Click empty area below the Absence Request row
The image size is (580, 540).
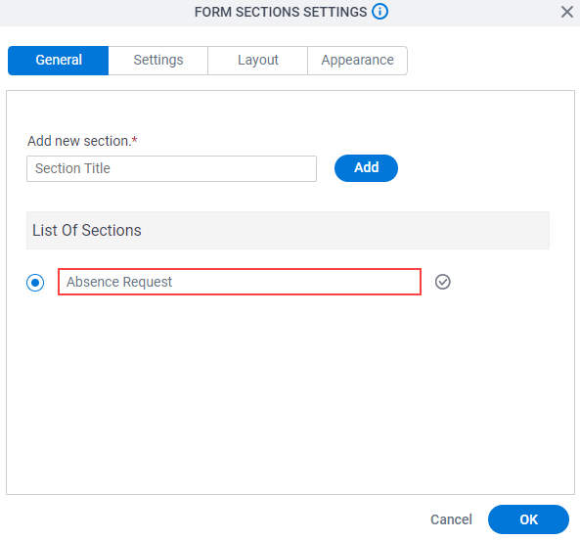tap(289, 392)
